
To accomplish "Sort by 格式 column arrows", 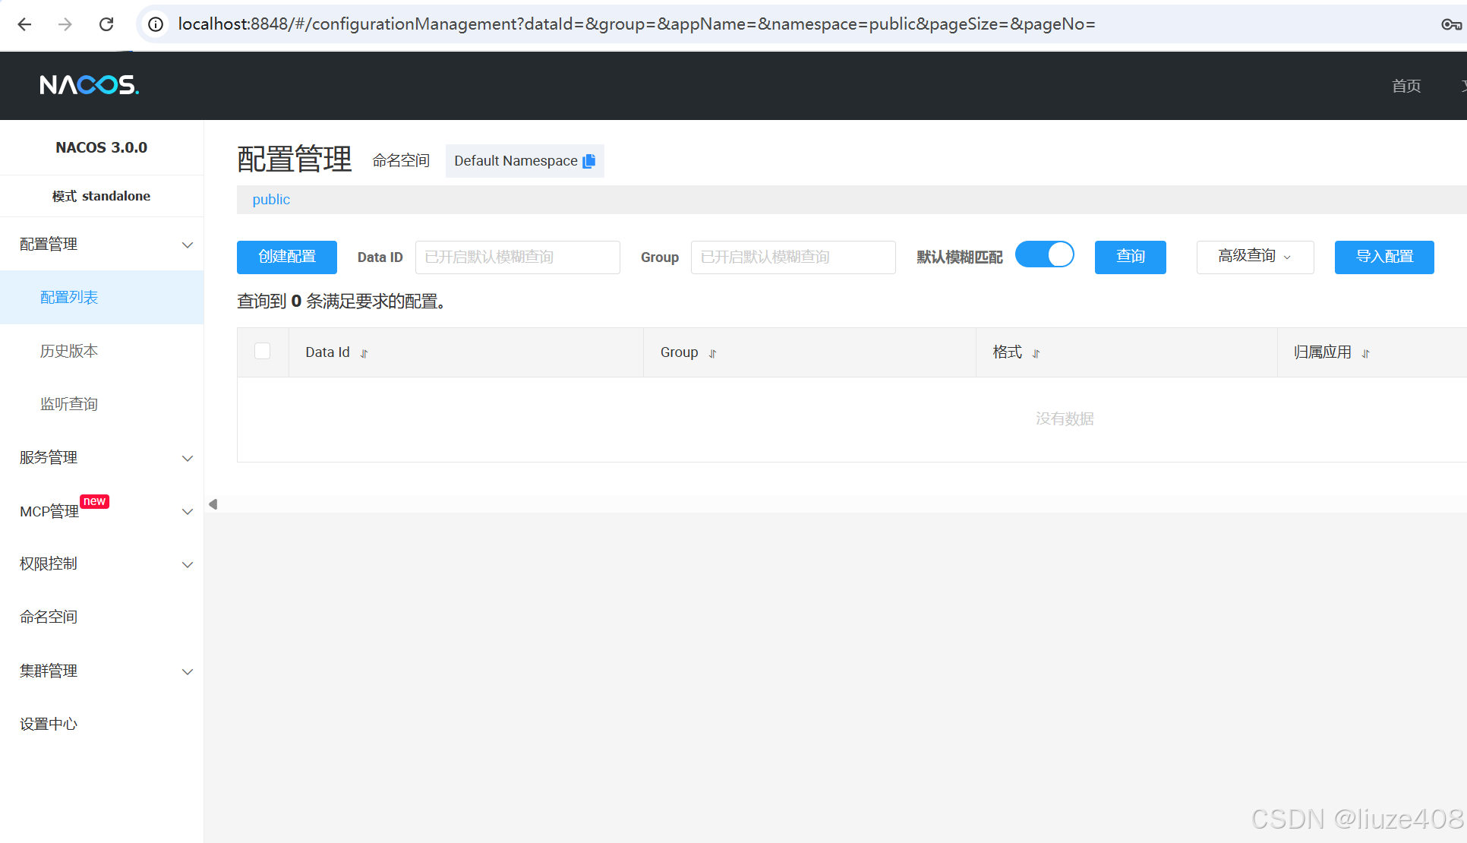I will [x=1036, y=353].
